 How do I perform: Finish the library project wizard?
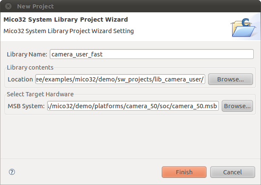point(184,172)
